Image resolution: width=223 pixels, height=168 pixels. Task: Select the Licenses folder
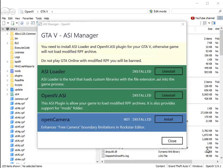(x=19, y=52)
